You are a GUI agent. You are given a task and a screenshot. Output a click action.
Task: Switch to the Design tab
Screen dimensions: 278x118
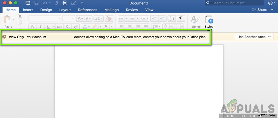click(46, 10)
